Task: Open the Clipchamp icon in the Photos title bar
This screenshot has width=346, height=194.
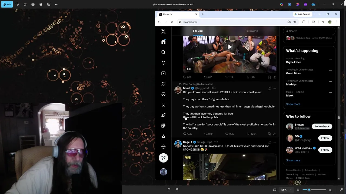Action: click(305, 4)
